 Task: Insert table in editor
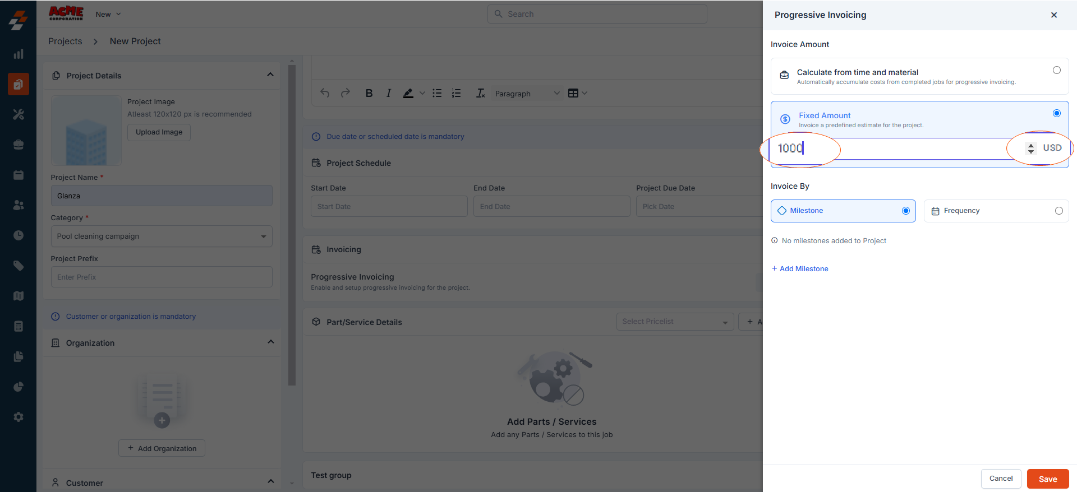pos(573,93)
